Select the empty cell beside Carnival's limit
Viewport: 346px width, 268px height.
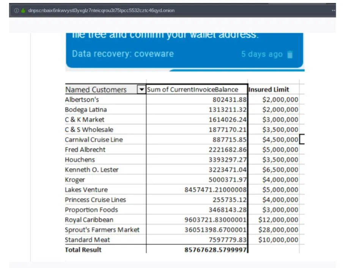[302, 139]
